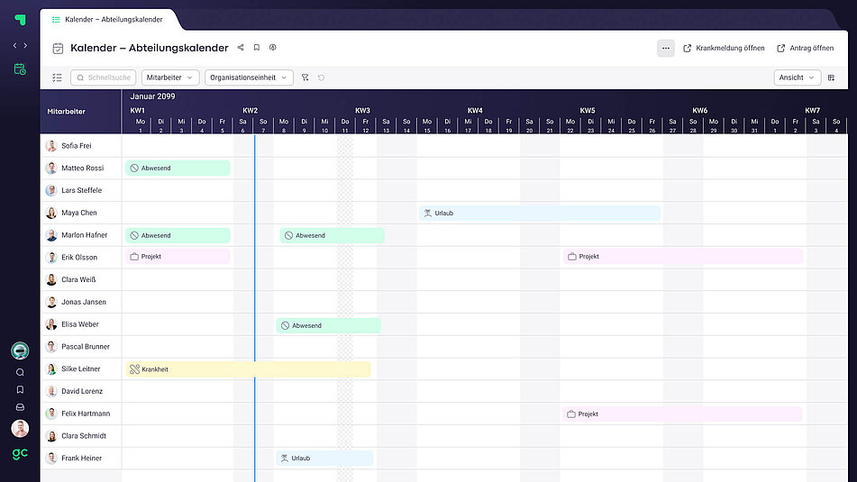Click into the Schnellsuche search field
Viewport: 857px width, 482px height.
103,77
